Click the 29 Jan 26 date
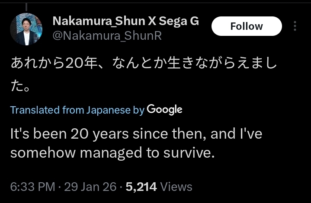The width and height of the screenshot is (311, 203). tap(90, 187)
